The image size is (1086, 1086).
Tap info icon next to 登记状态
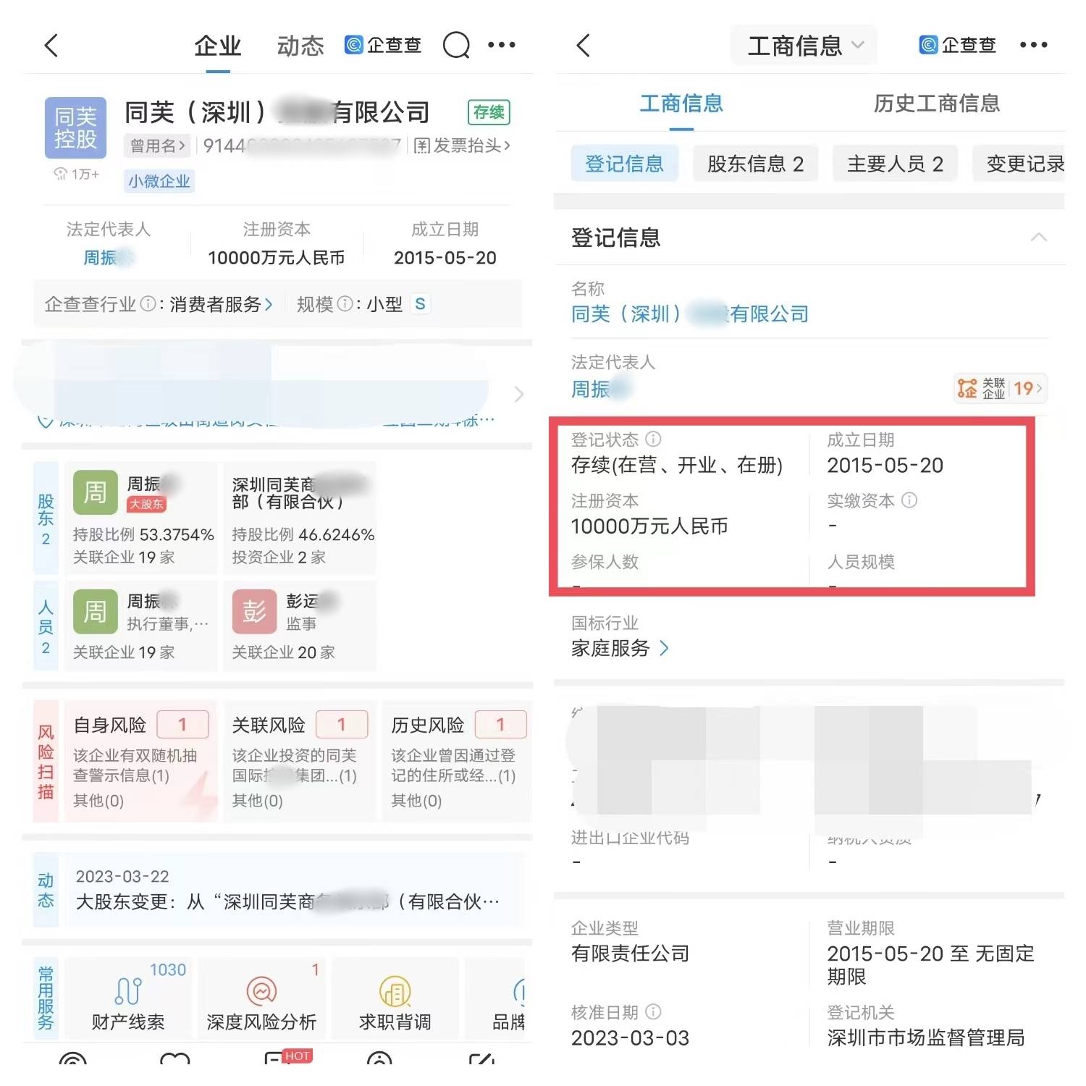tap(653, 439)
